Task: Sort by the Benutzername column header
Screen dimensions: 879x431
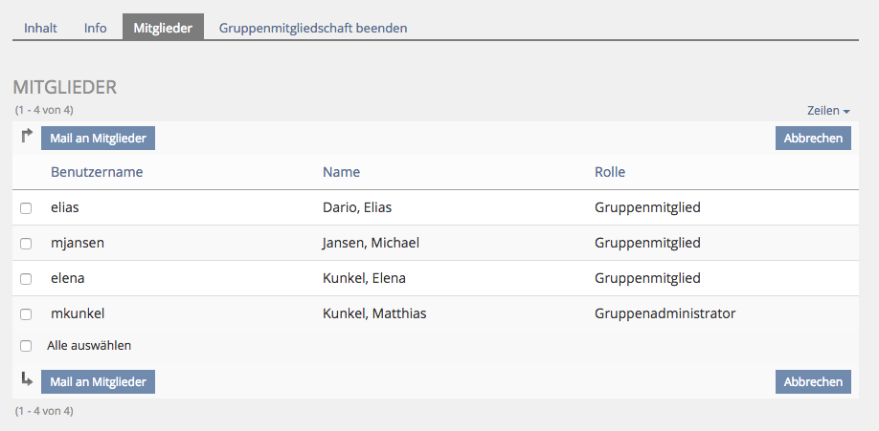Action: click(x=97, y=172)
